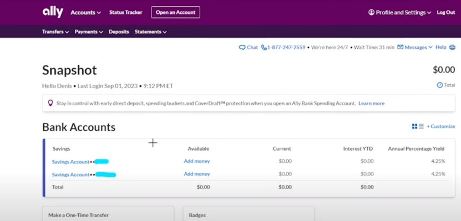This screenshot has width=461, height=221.
Task: Click the Hello Denis last login text
Action: pyautogui.click(x=108, y=86)
